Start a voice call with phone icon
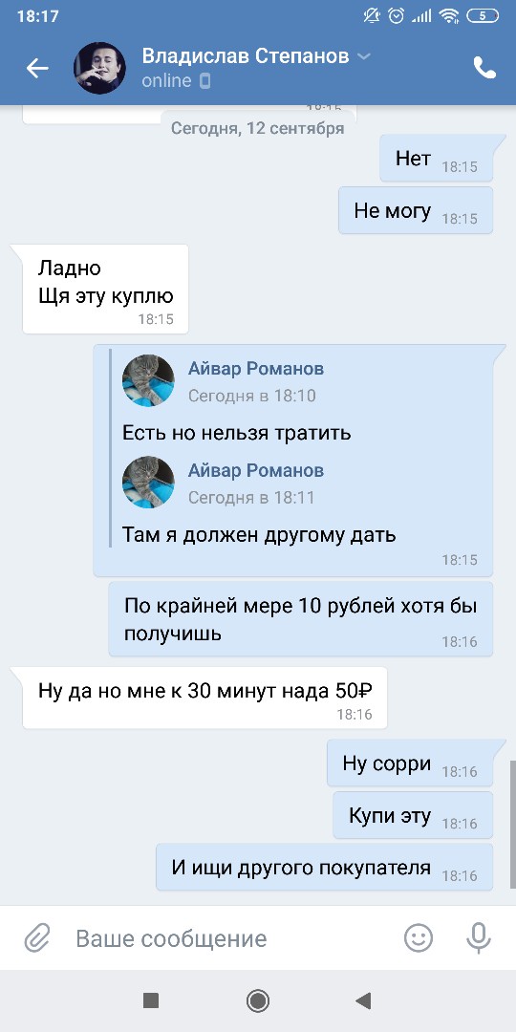Viewport: 516px width, 1032px height. click(x=485, y=68)
